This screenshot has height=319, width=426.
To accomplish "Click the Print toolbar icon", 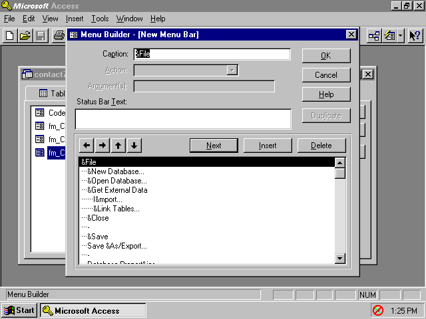I will tap(59, 36).
